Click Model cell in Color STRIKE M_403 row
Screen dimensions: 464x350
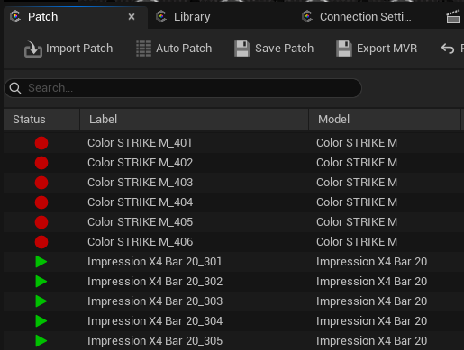pyautogui.click(x=357, y=183)
